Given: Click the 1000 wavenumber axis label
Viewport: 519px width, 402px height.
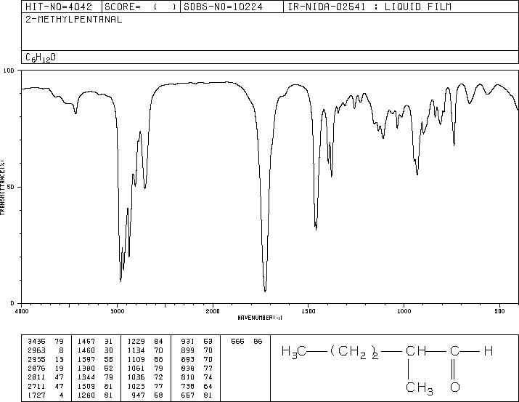Looking at the screenshot, I should tap(404, 311).
